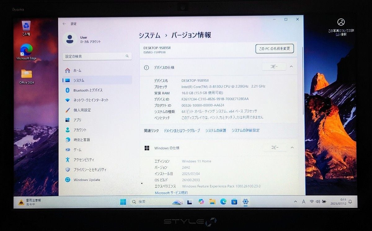Screen dimensions: 372x231
Task: Click the volume speaker tray icon
Action: [318, 202]
